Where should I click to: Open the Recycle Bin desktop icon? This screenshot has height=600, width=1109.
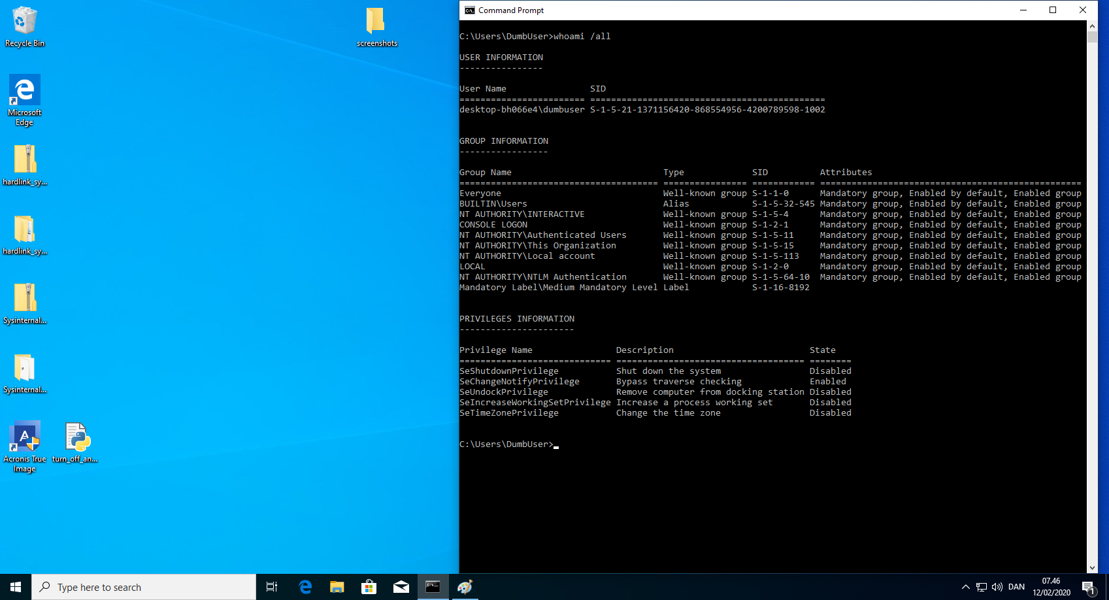coord(25,26)
